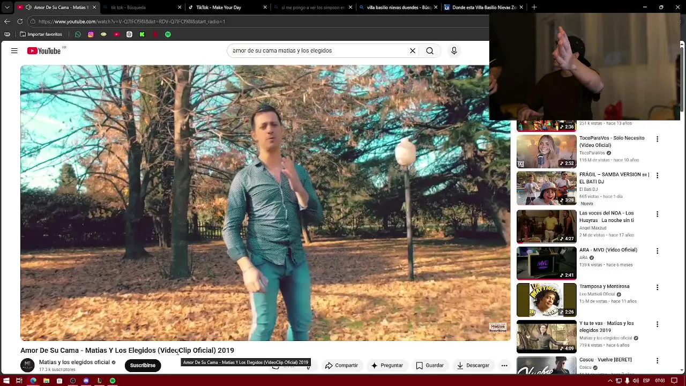Screen dimensions: 686x386
Task: Open the ChatGPT bookmark icon
Action: 129,34
